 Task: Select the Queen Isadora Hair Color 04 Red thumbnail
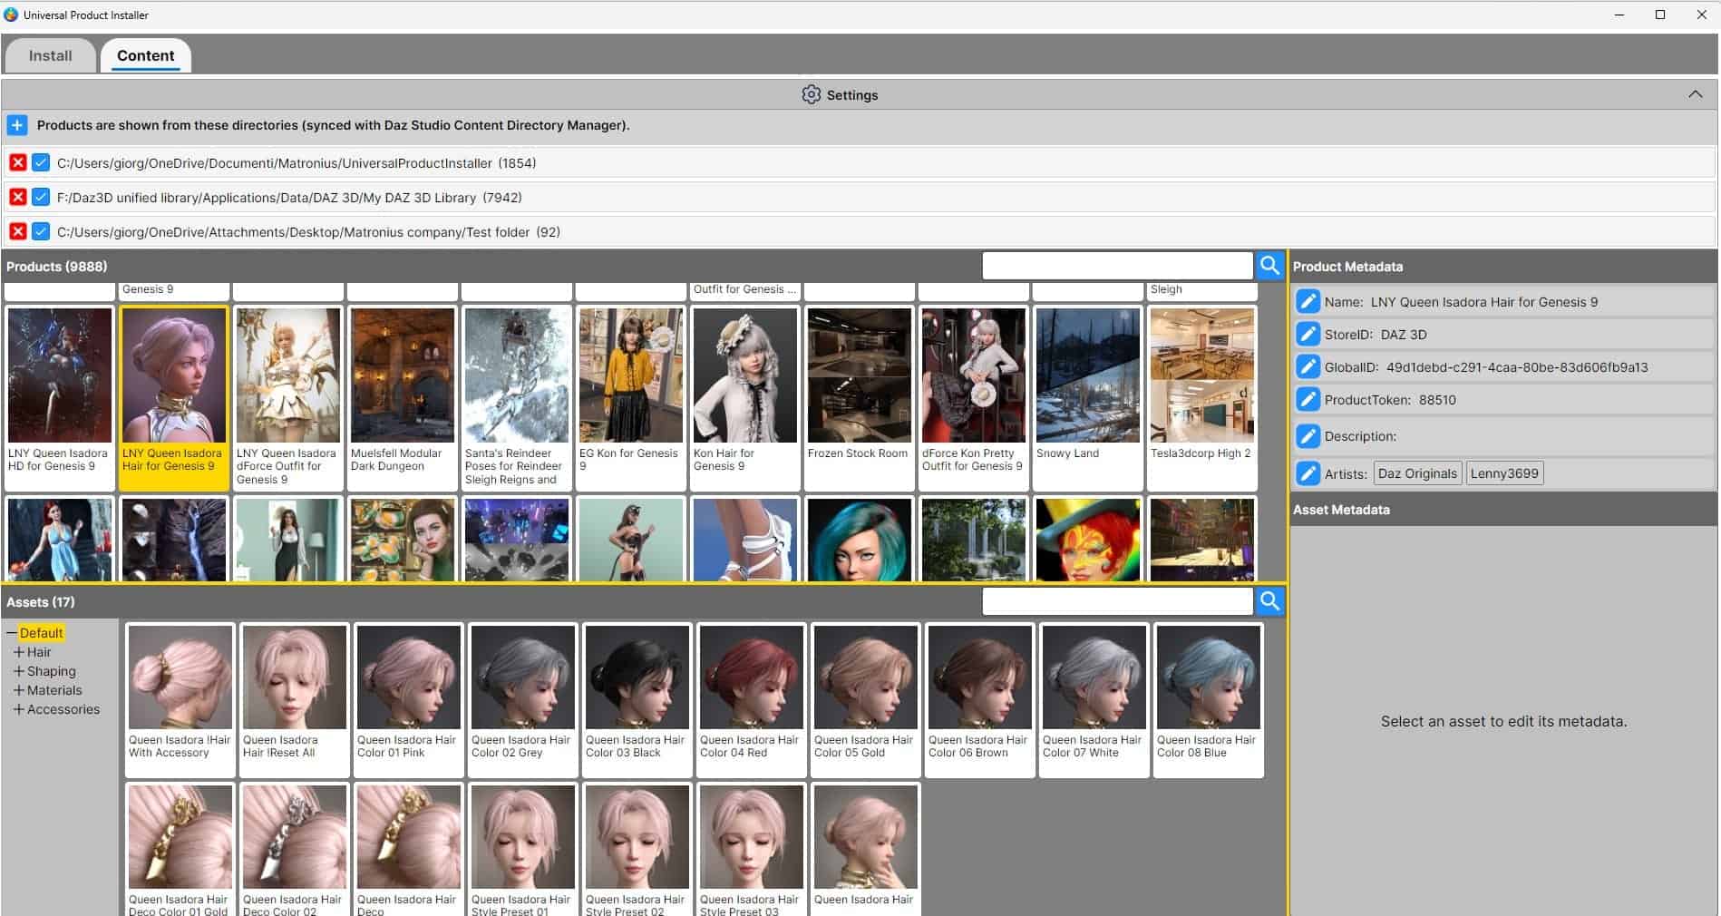pos(751,677)
